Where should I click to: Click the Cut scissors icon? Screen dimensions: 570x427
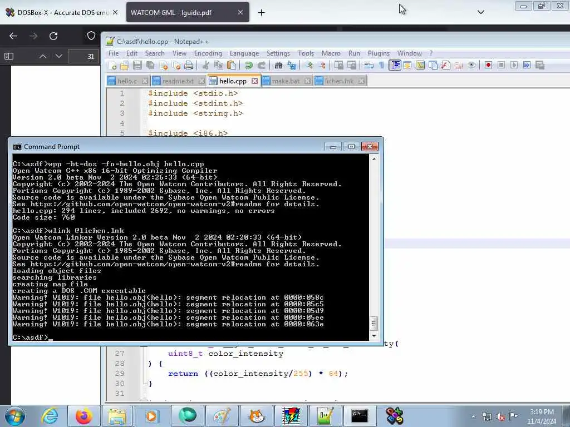(x=206, y=66)
